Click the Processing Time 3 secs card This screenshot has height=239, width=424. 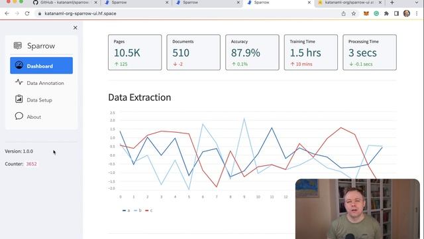pos(370,52)
